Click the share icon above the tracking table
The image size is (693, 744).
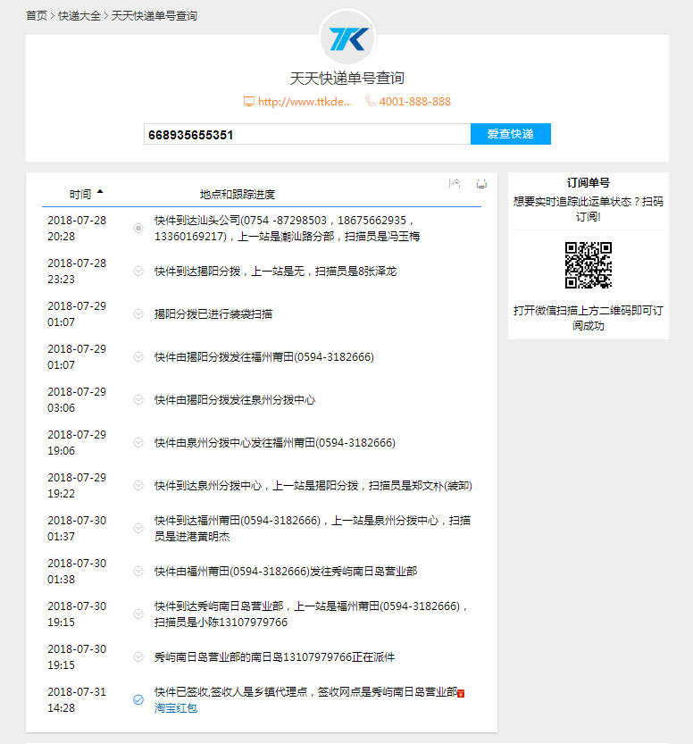[455, 184]
